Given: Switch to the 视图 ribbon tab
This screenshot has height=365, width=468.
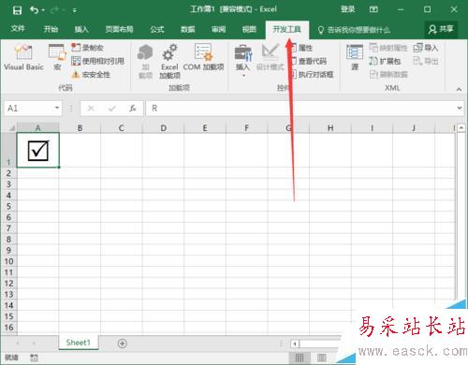Looking at the screenshot, I should click(x=249, y=29).
